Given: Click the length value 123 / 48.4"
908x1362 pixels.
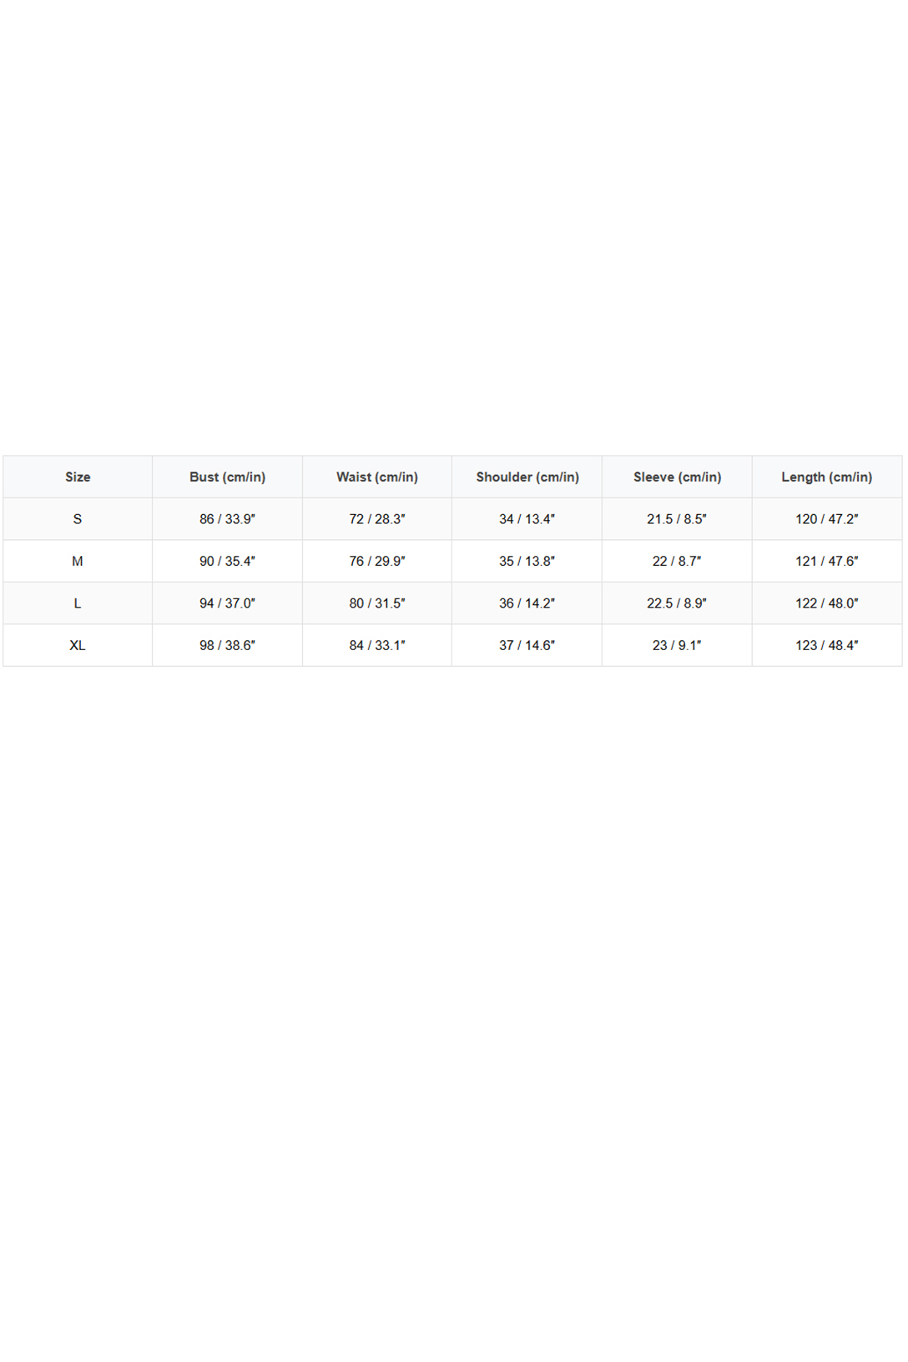Looking at the screenshot, I should pyautogui.click(x=827, y=645).
